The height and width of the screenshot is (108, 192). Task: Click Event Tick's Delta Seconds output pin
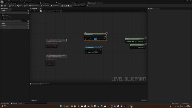click(x=53, y=64)
